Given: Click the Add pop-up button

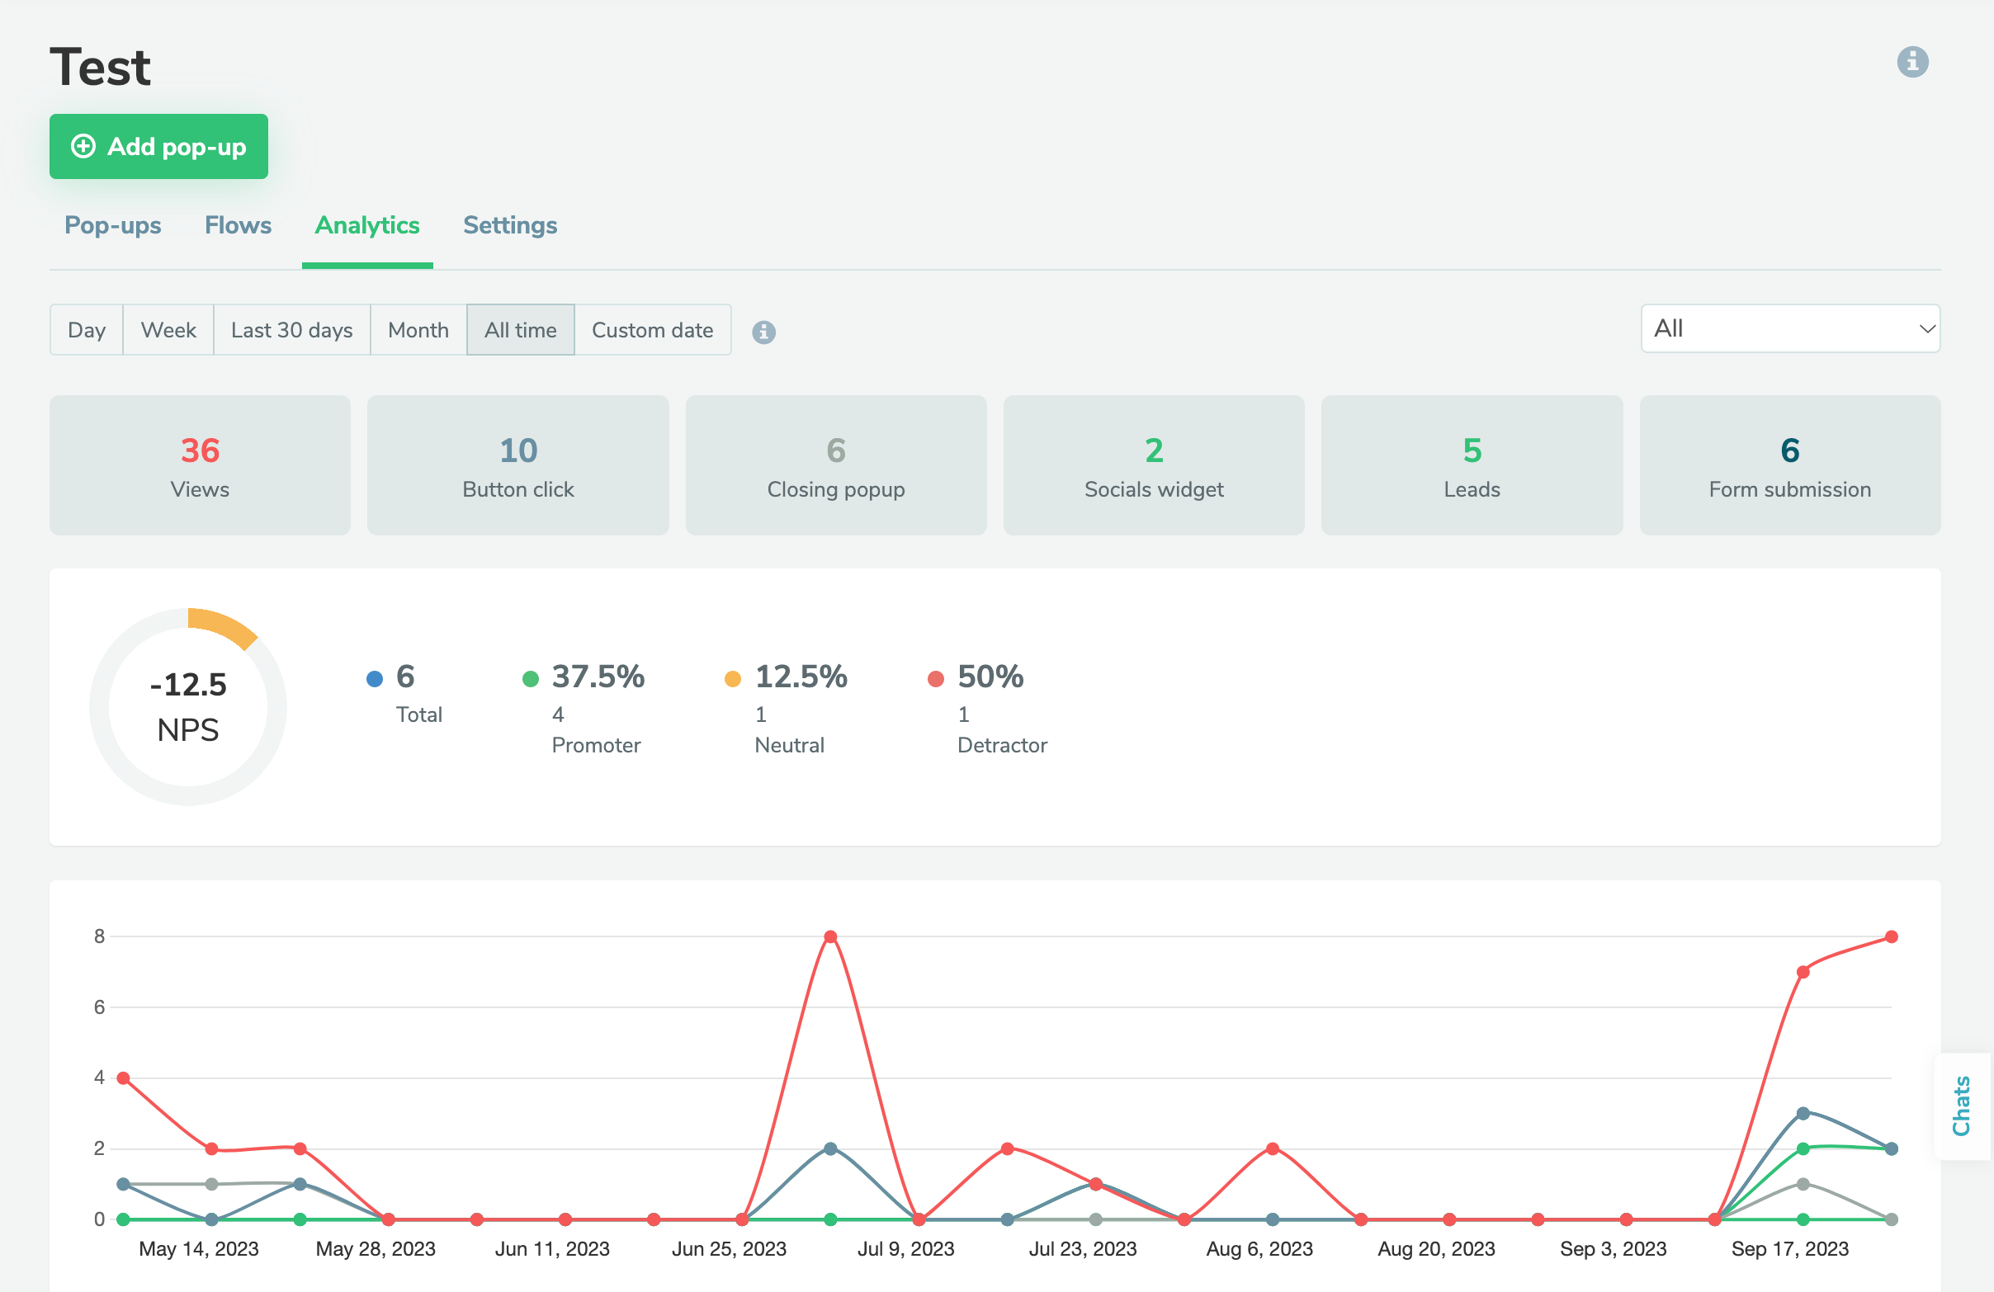Looking at the screenshot, I should pos(158,147).
